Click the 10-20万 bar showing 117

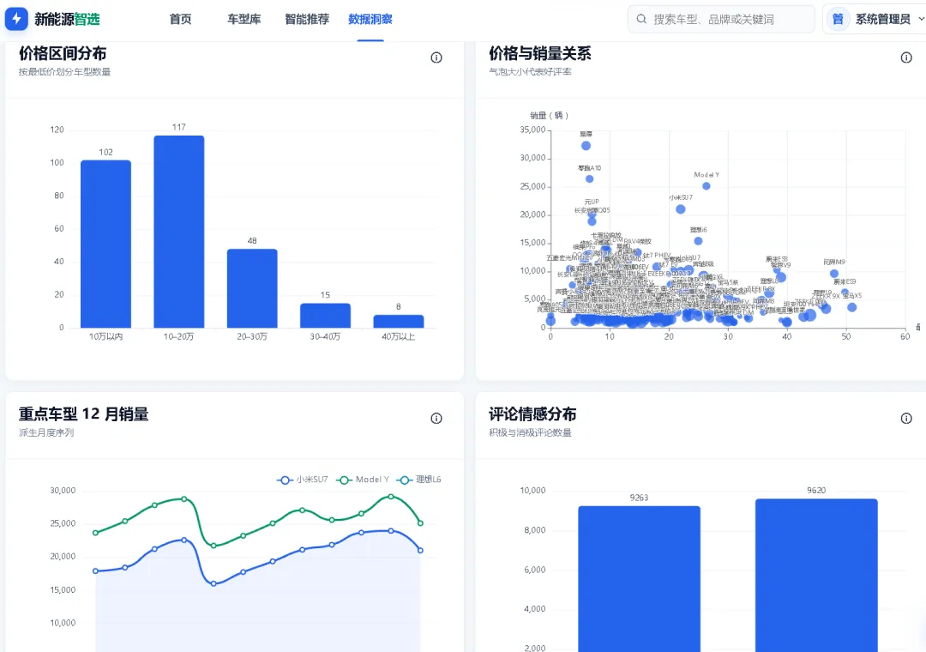[179, 232]
